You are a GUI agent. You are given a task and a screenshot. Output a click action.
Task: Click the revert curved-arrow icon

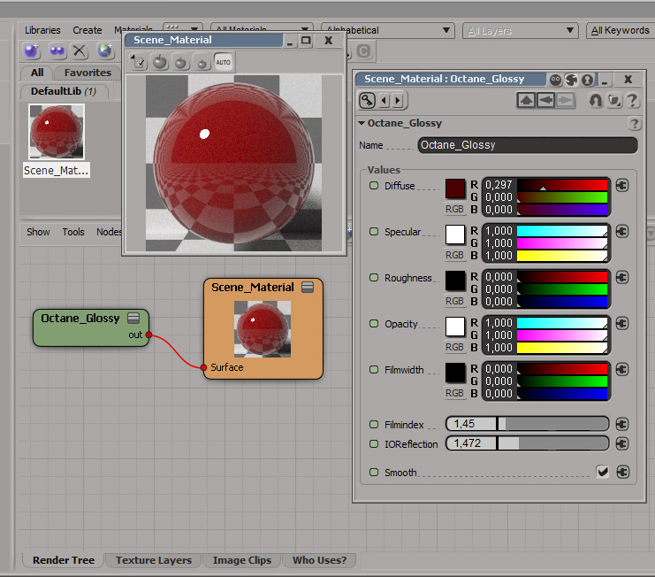pyautogui.click(x=595, y=100)
